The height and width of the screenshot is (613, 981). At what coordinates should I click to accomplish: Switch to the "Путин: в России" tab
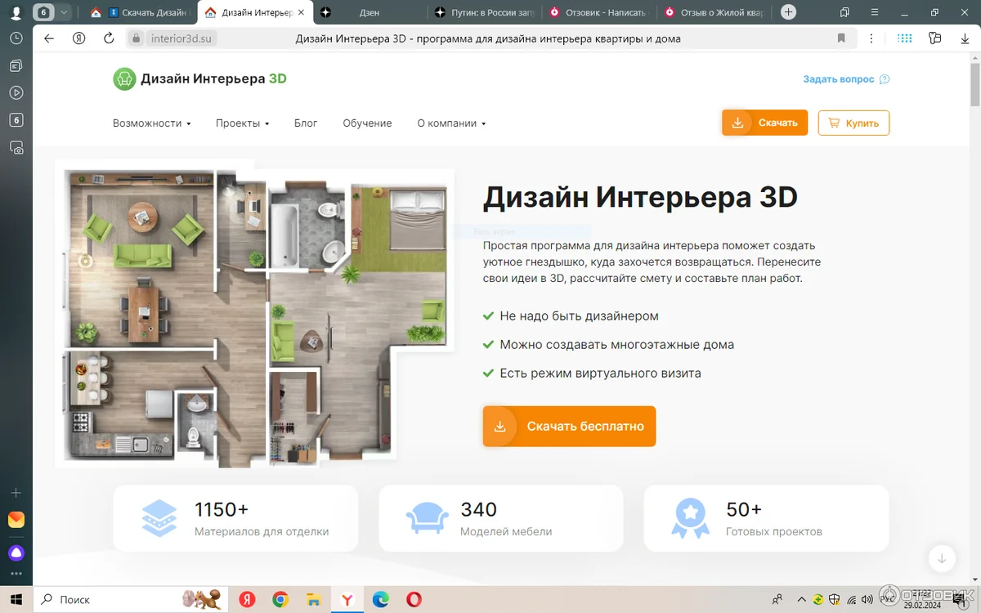(482, 12)
